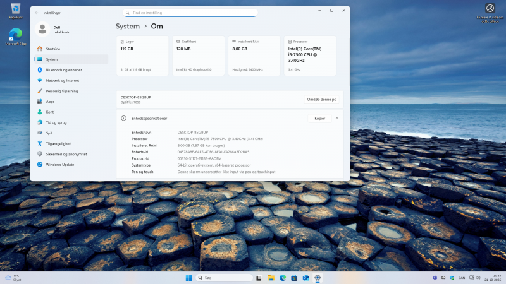Click the Lager storage card
Screen dimensions: 506x284
click(142, 56)
